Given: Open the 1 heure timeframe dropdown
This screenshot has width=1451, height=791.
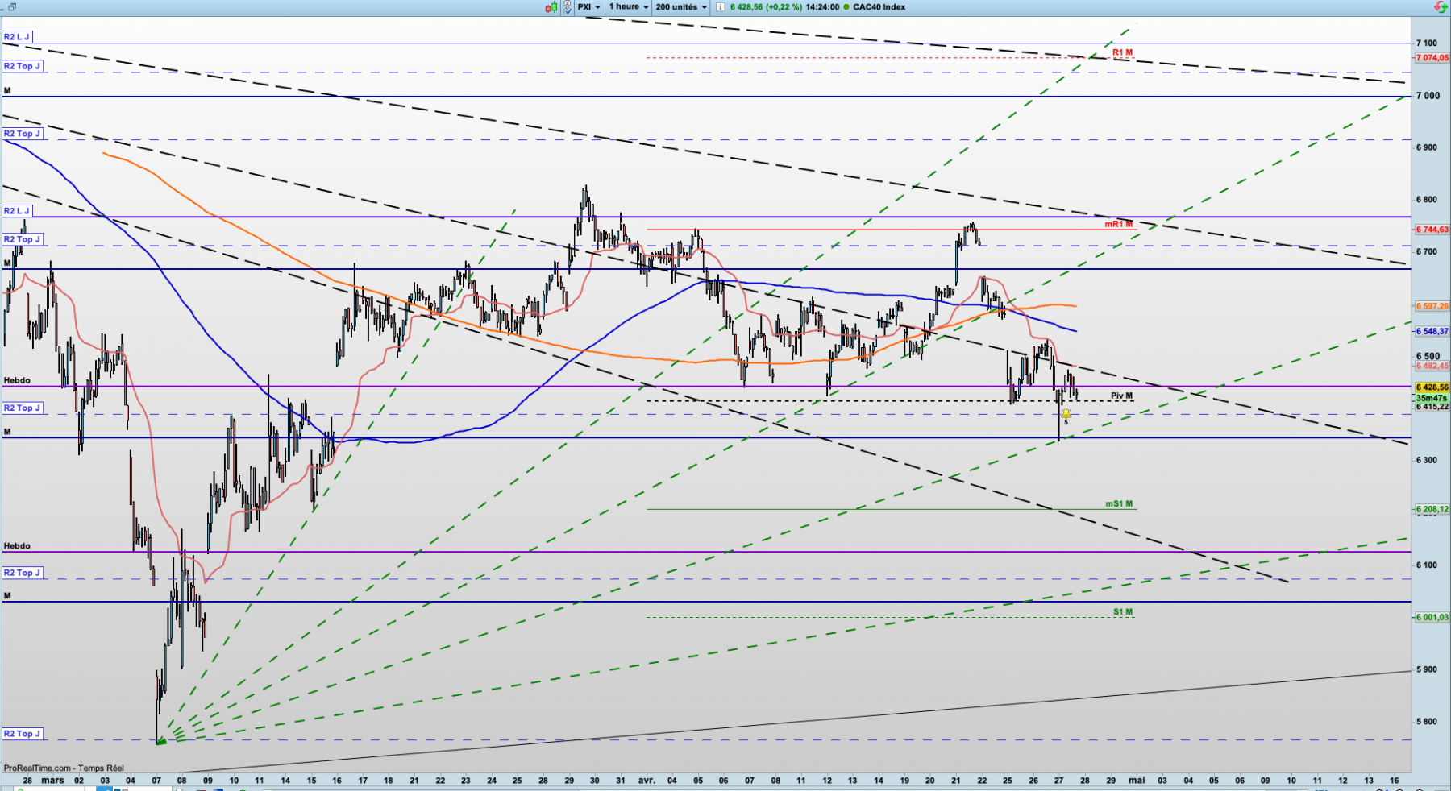Looking at the screenshot, I should (x=629, y=7).
